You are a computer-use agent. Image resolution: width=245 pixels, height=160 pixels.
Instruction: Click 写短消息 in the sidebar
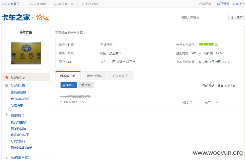[17, 105]
